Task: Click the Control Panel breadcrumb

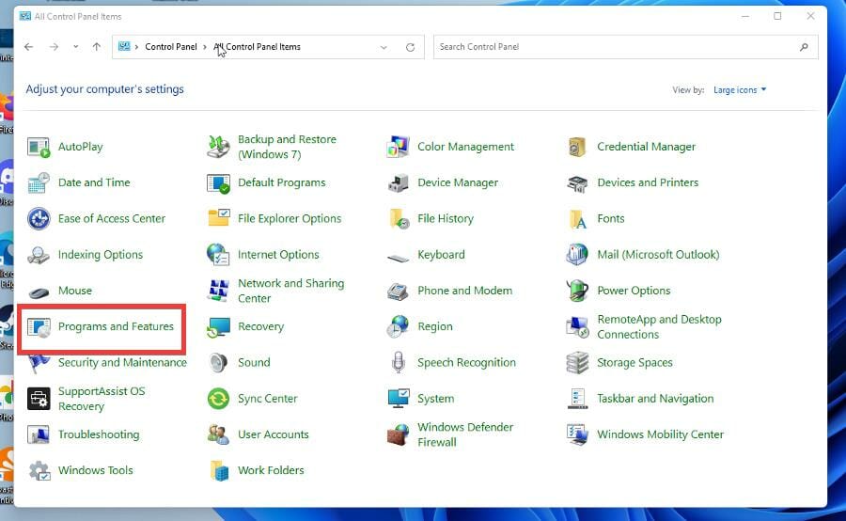Action: [171, 47]
